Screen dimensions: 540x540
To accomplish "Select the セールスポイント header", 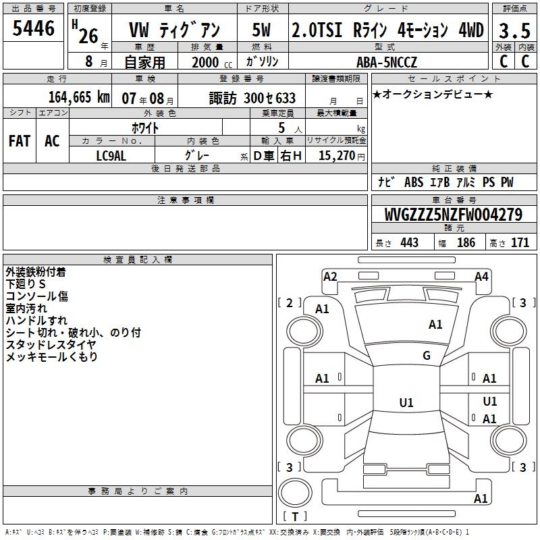I will (x=454, y=78).
